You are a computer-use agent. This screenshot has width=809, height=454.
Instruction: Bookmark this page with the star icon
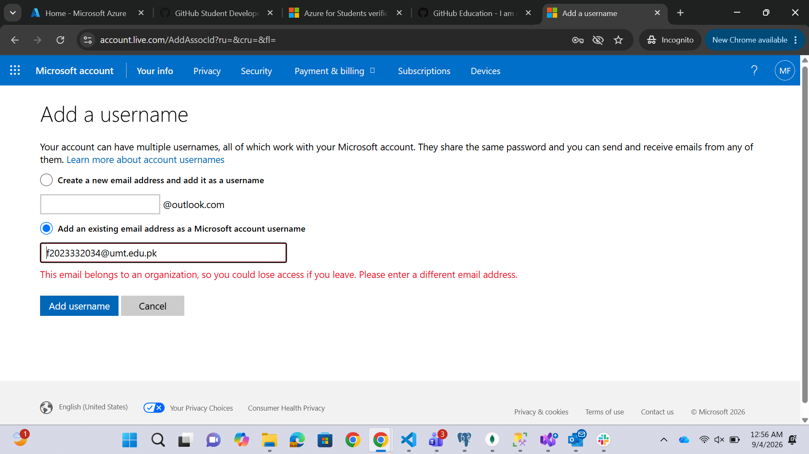click(x=618, y=40)
